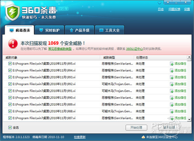Select file path ending in 991.vi

44,91
